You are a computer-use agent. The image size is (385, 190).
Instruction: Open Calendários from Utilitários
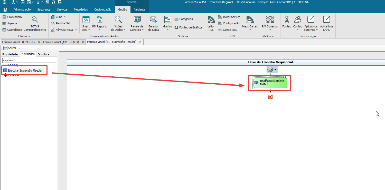tap(12, 30)
